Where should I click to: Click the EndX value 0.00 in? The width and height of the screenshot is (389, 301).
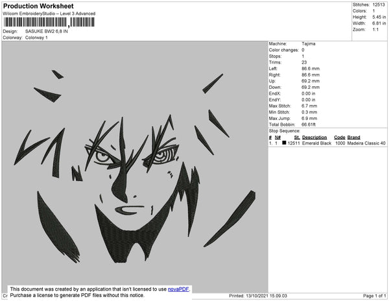309,93
